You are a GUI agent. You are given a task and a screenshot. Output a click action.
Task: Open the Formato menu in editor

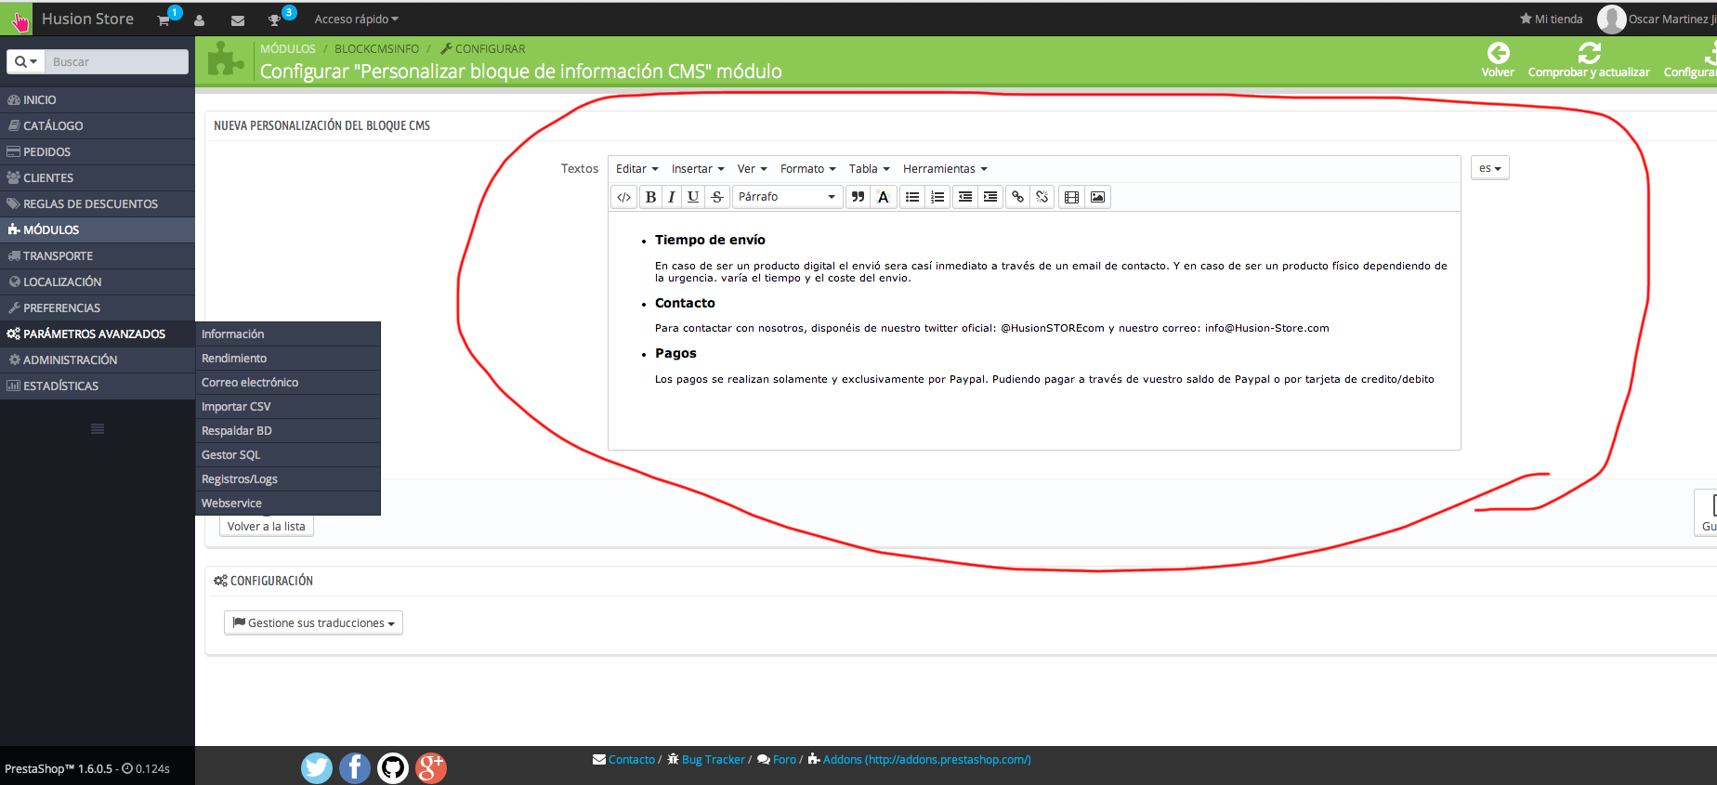coord(807,169)
